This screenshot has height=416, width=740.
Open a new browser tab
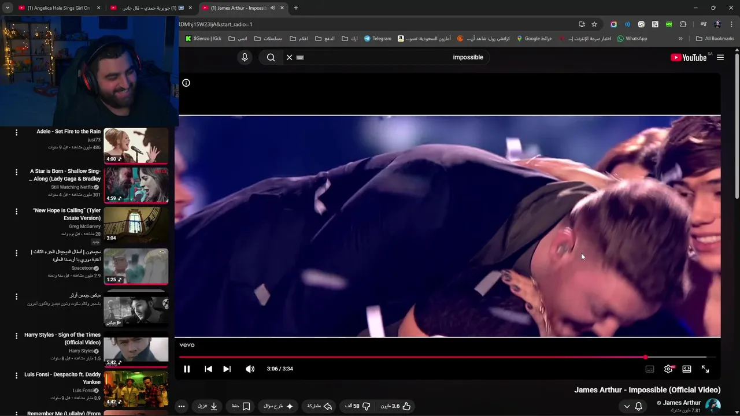296,8
